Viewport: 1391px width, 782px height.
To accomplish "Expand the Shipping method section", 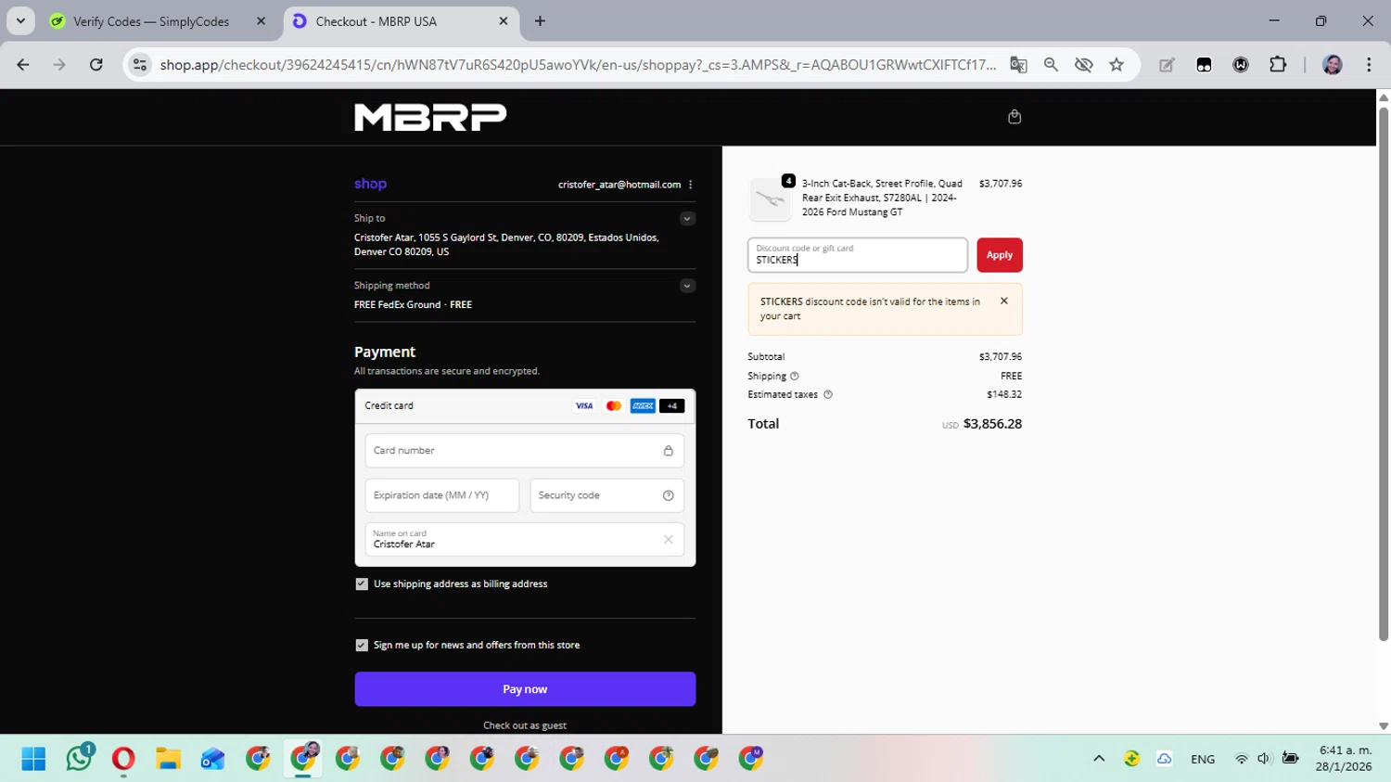I will pos(687,286).
